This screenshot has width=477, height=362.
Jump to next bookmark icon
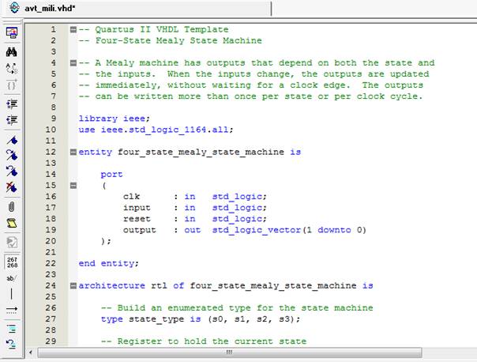coord(12,154)
